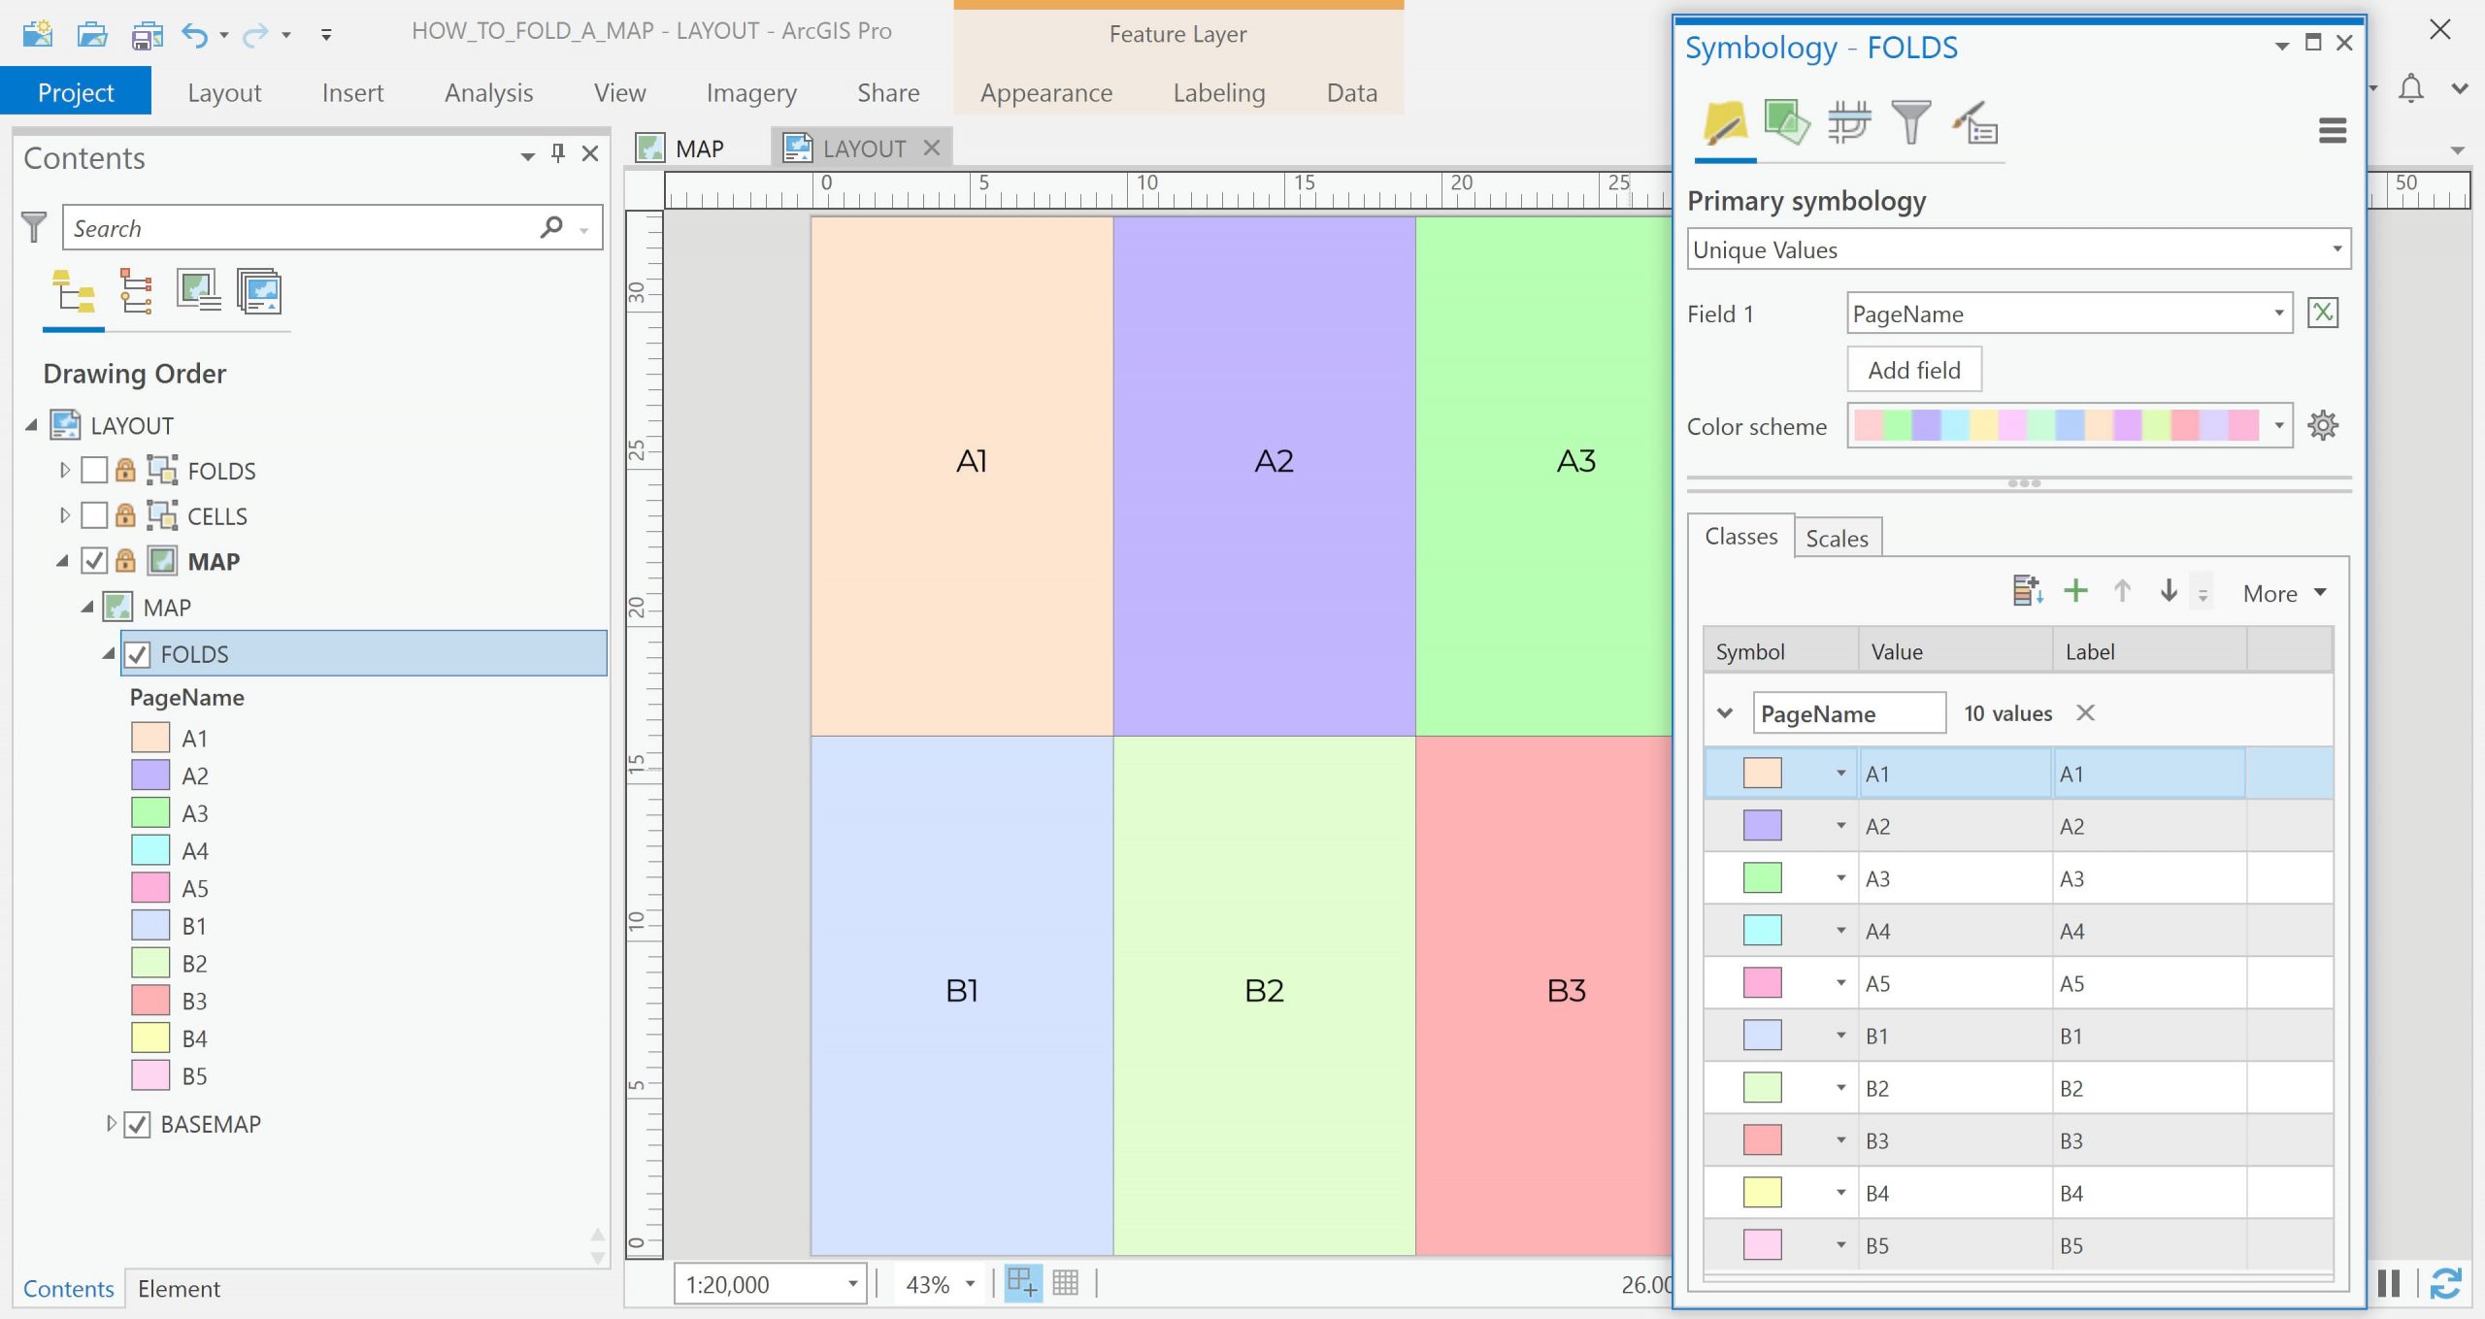Expand the BASEMAP layer group
Viewport: 2485px width, 1319px height.
click(x=111, y=1124)
